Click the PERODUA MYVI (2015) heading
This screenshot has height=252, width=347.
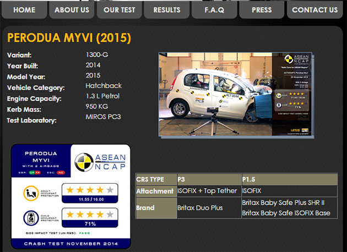tap(69, 38)
